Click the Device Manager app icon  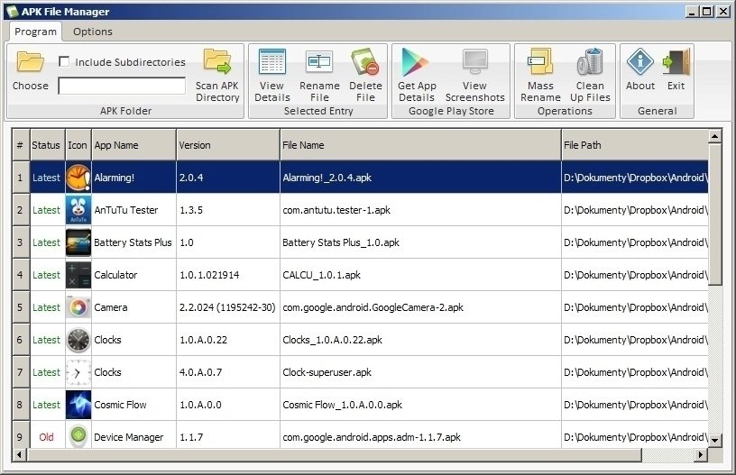(x=78, y=436)
